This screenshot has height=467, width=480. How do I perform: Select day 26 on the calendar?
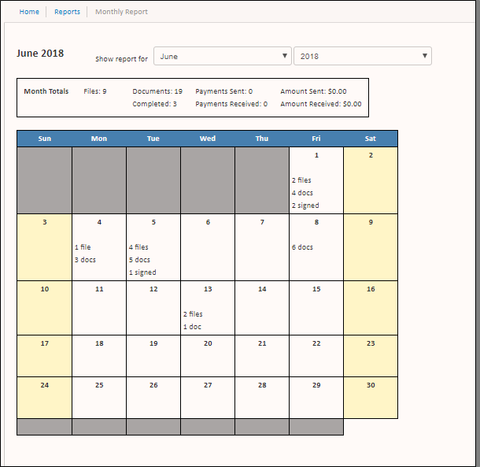[153, 398]
